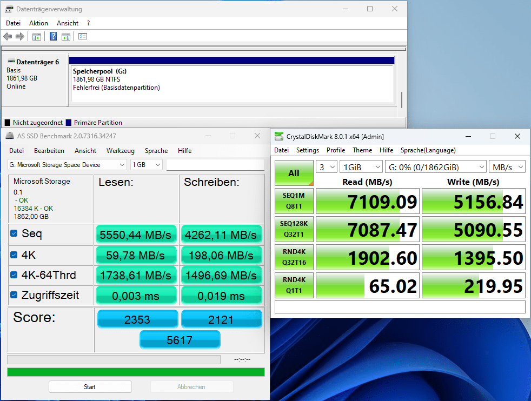
Task: Minimize the CrystalDiskMark window
Action: 468,136
